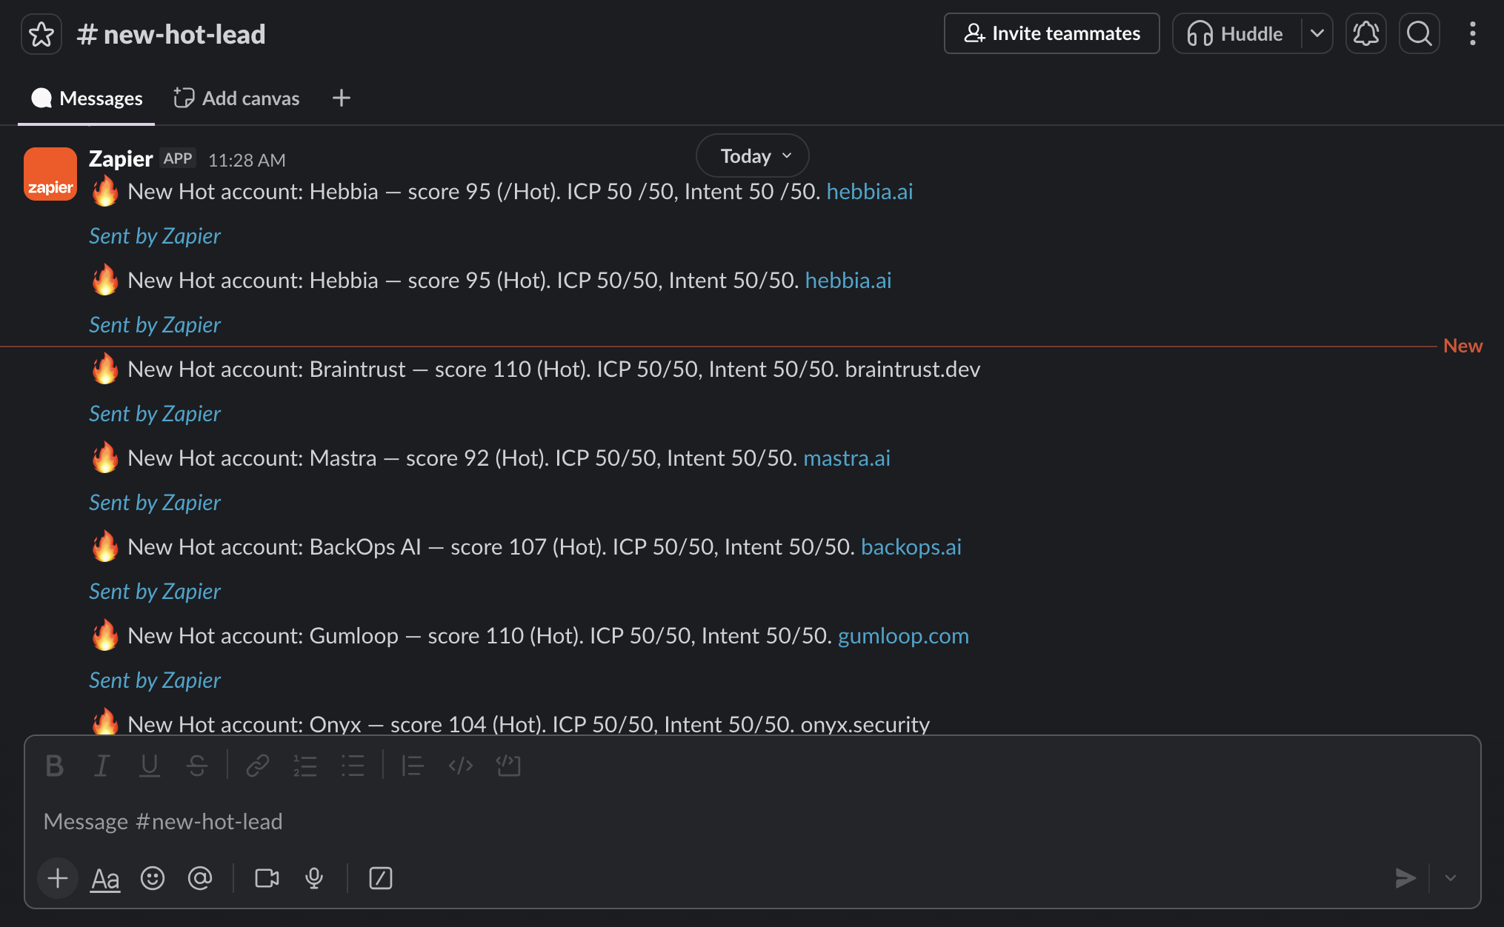
Task: Click Sent by Zapier under BackOps AI message
Action: 155,591
